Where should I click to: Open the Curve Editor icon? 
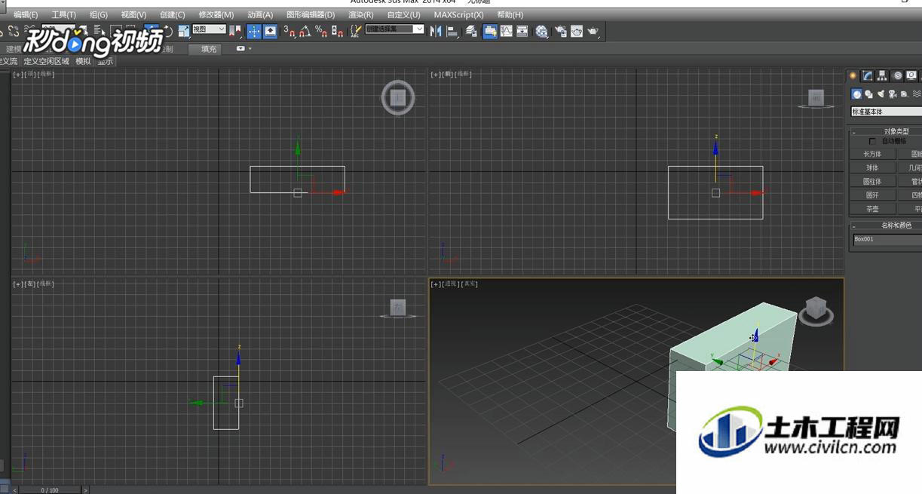click(506, 31)
